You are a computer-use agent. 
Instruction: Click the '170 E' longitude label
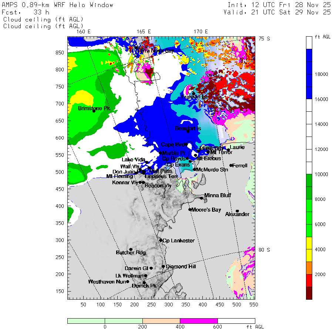coord(201,32)
